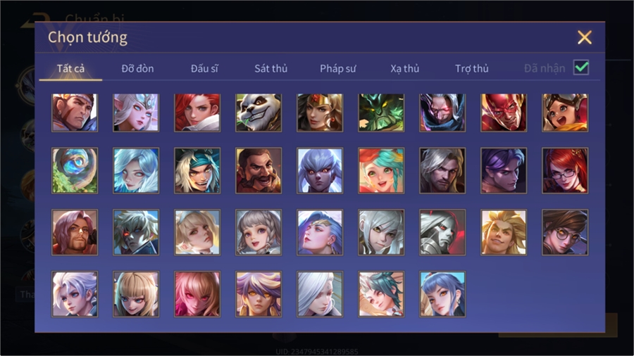The image size is (634, 356).
Task: Filter by the Xạ thủ tab
Action: [405, 69]
